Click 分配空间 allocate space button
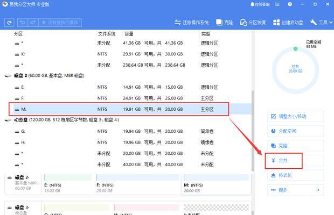The image size is (334, 215). click(x=295, y=131)
